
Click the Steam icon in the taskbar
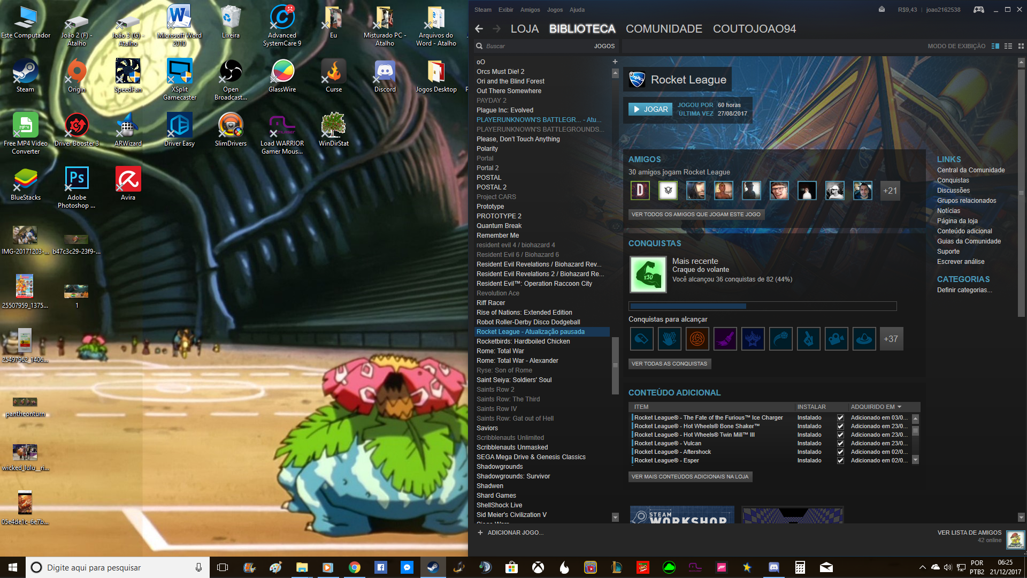433,567
